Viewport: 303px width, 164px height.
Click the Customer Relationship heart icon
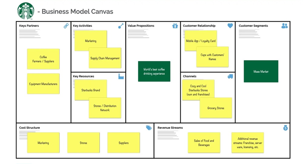(230, 26)
